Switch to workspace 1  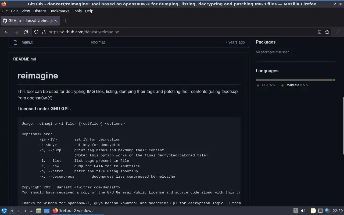tap(12, 211)
